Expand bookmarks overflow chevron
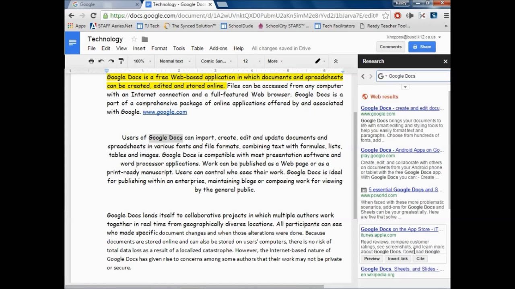Screen dimensions: 515x289 pyautogui.click(x=446, y=26)
